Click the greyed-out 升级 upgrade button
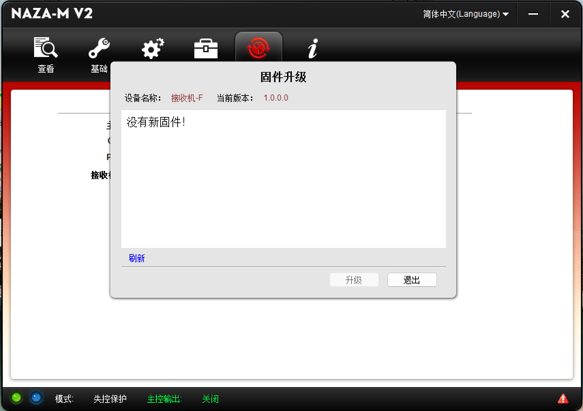The width and height of the screenshot is (583, 411). [x=354, y=280]
